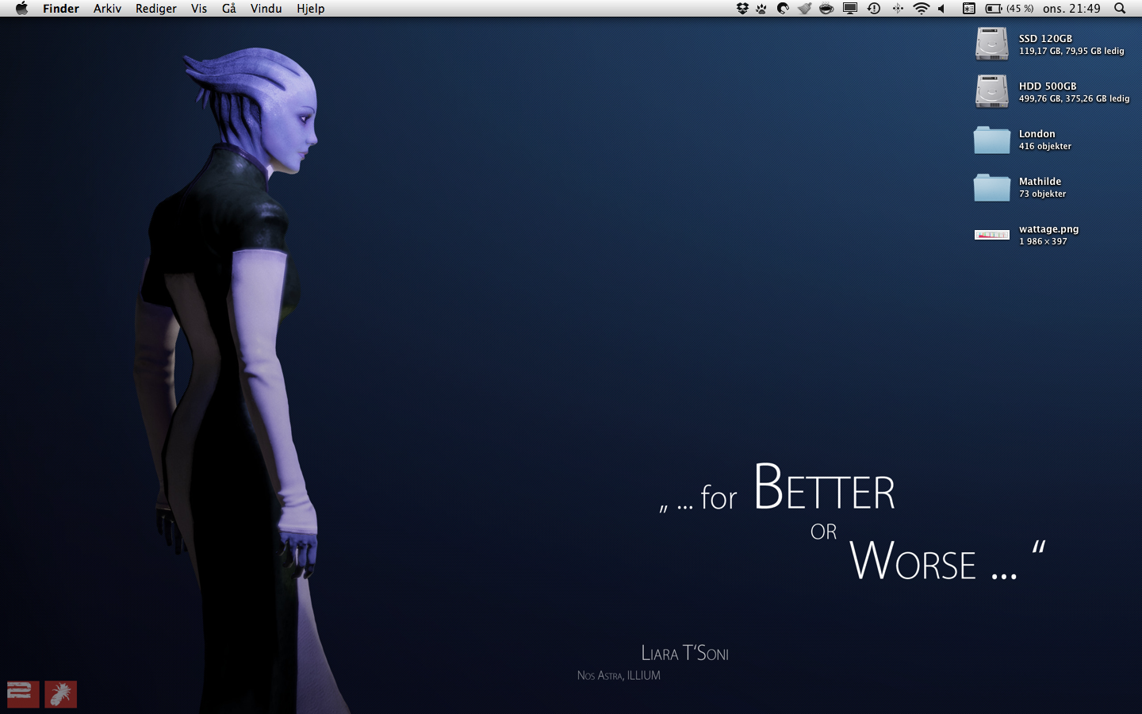Select the wattage.png file thumbnail
This screenshot has height=714, width=1142.
click(x=991, y=235)
